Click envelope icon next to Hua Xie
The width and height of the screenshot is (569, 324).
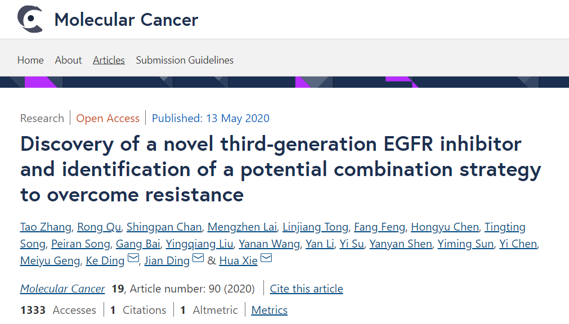click(x=266, y=259)
